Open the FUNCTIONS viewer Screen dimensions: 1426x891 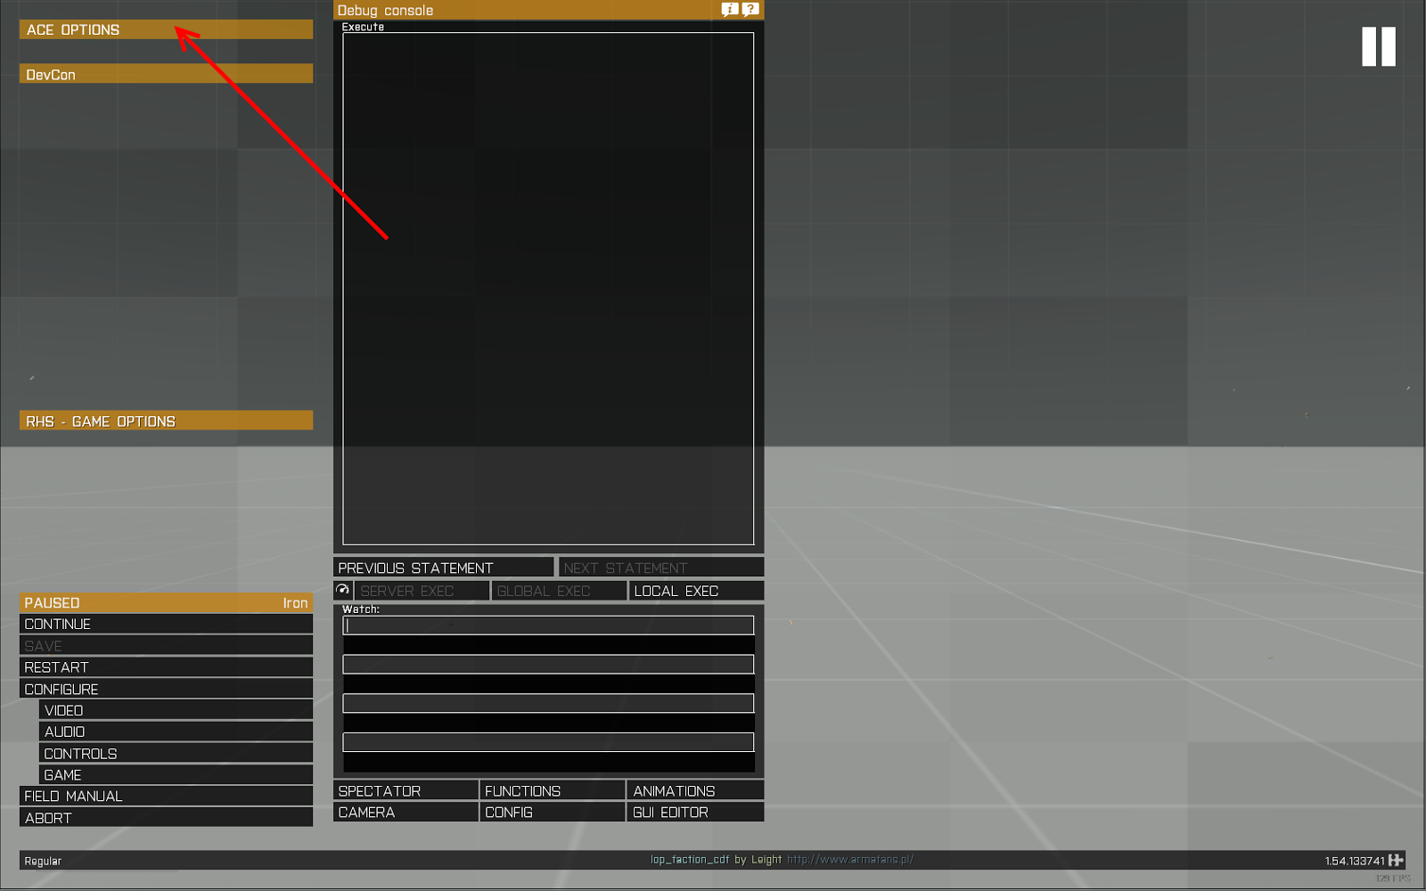click(x=553, y=790)
